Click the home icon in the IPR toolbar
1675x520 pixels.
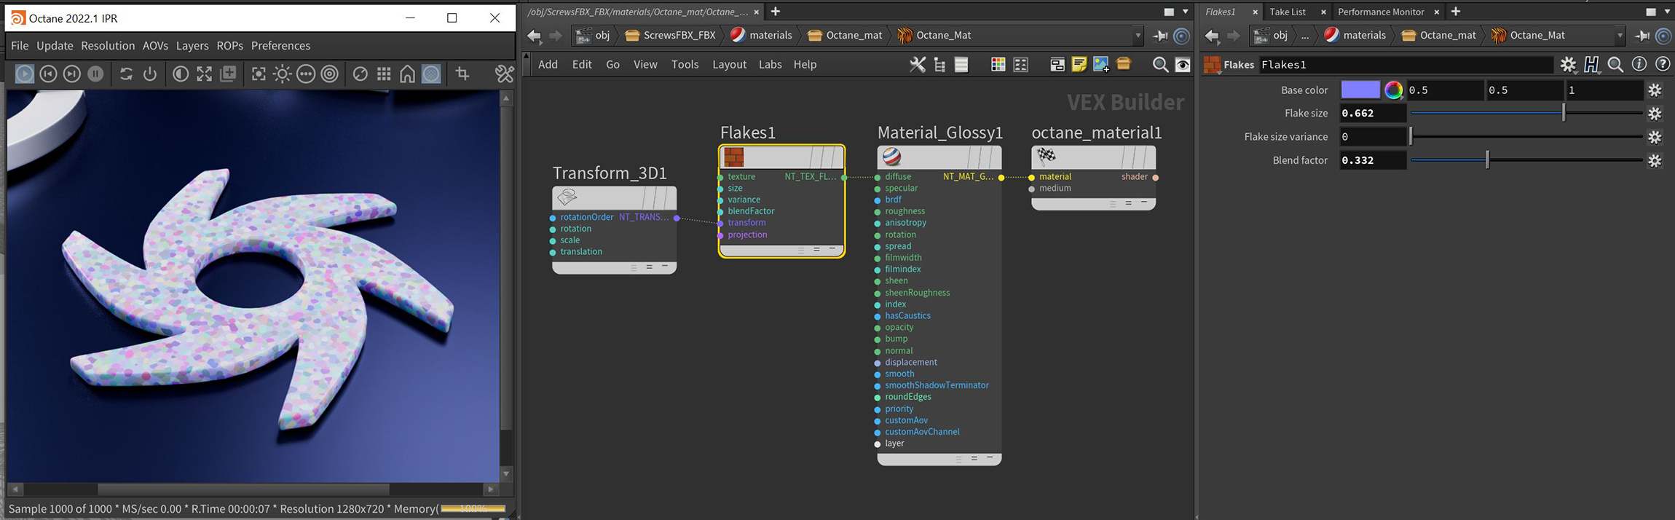click(x=408, y=74)
